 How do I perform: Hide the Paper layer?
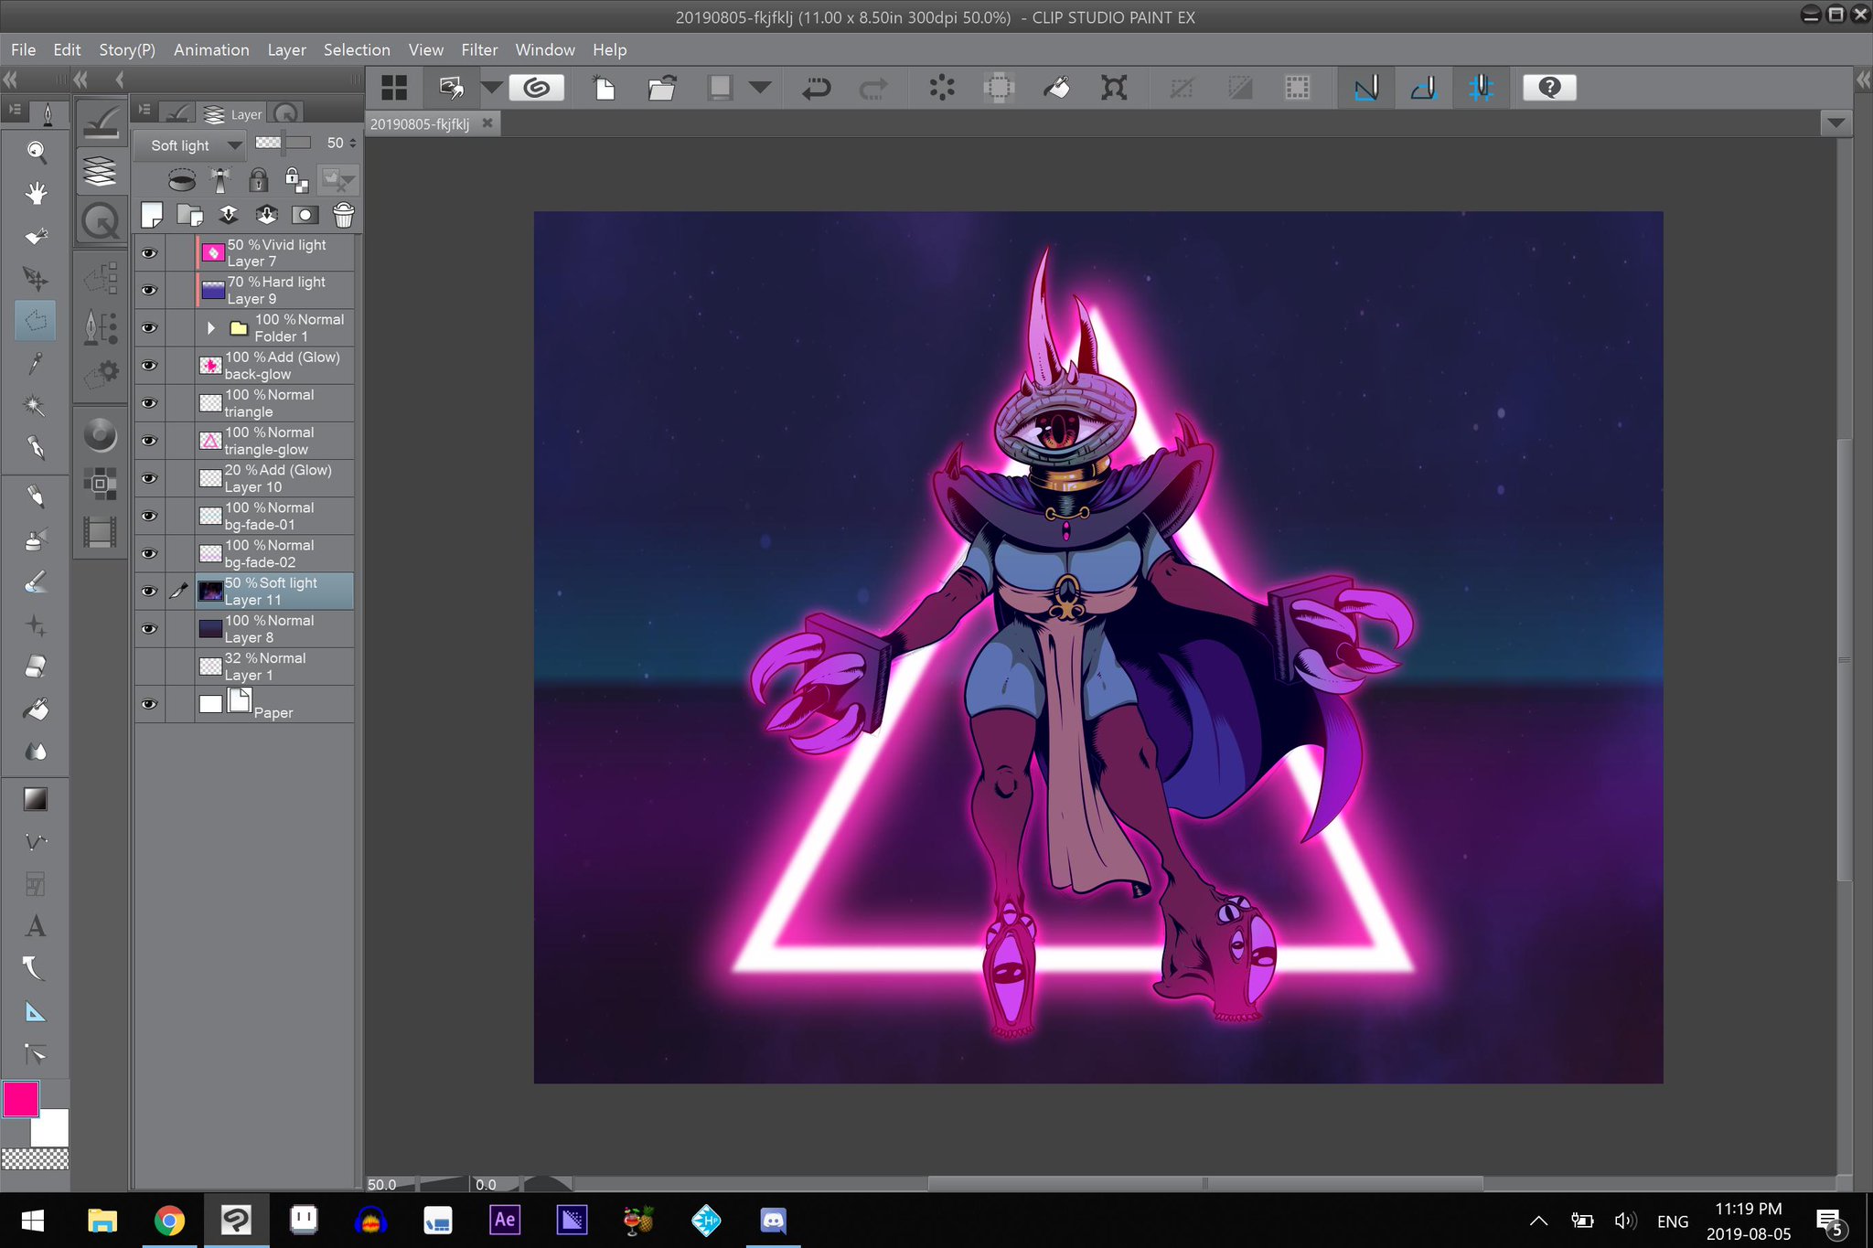149,704
